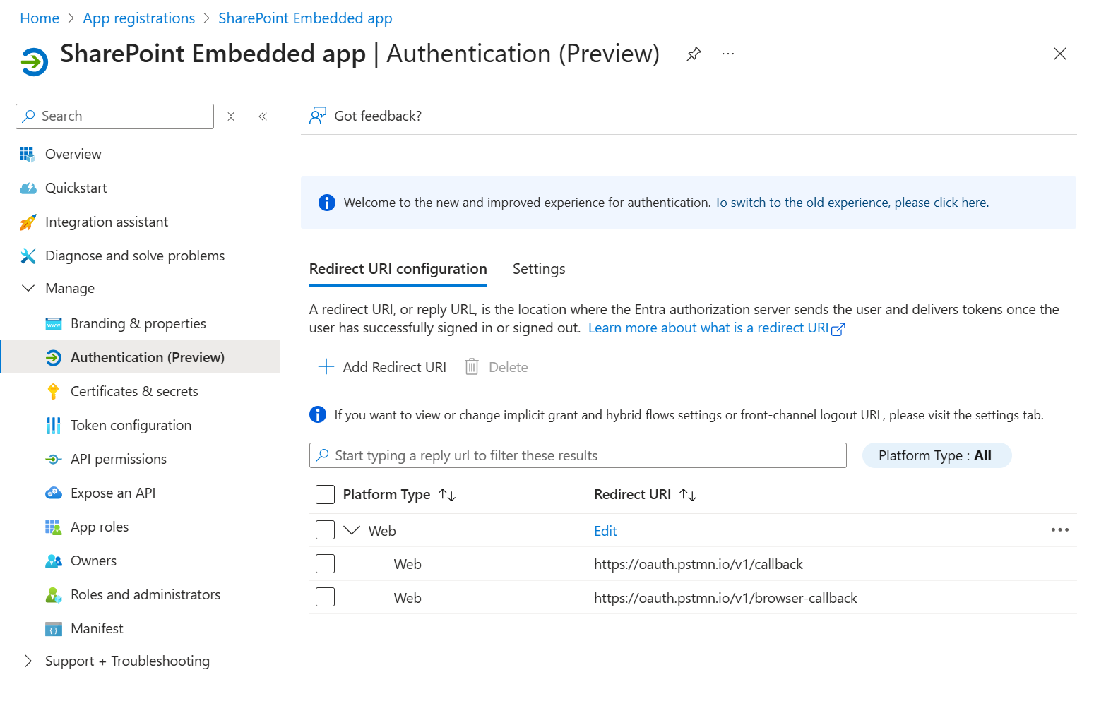The width and height of the screenshot is (1094, 725).
Task: Click the Token configuration icon
Action: 53,424
